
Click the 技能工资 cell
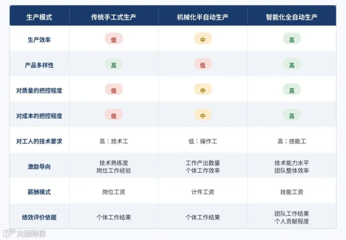292,192
